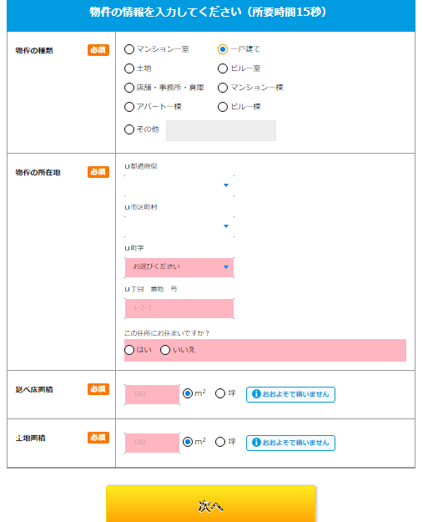Select アパート一棟 option

tap(129, 107)
